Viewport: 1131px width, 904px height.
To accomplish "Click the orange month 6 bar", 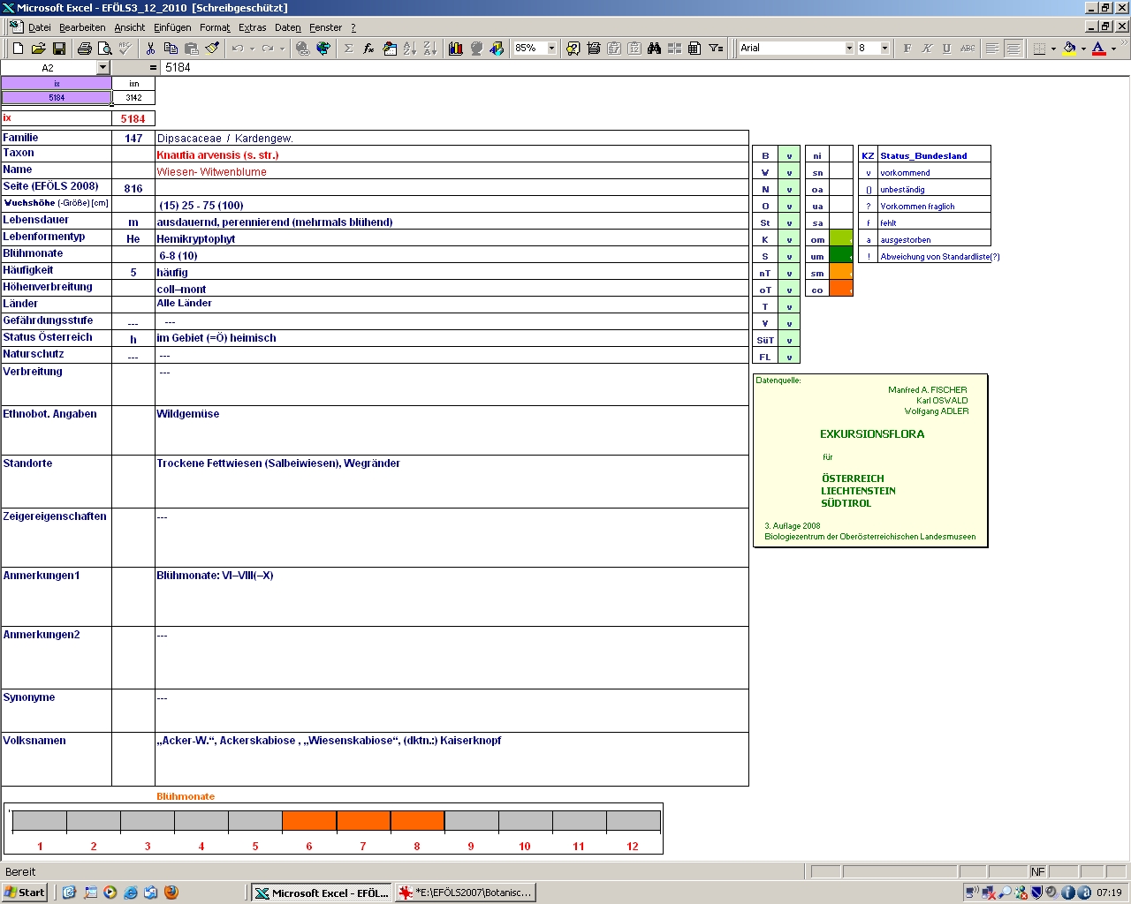I will [x=309, y=821].
